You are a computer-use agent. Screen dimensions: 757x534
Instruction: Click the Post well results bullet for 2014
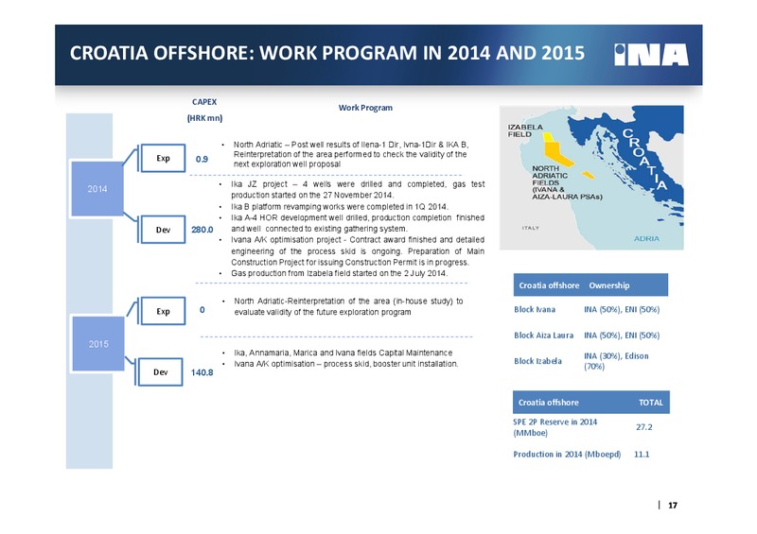point(351,154)
